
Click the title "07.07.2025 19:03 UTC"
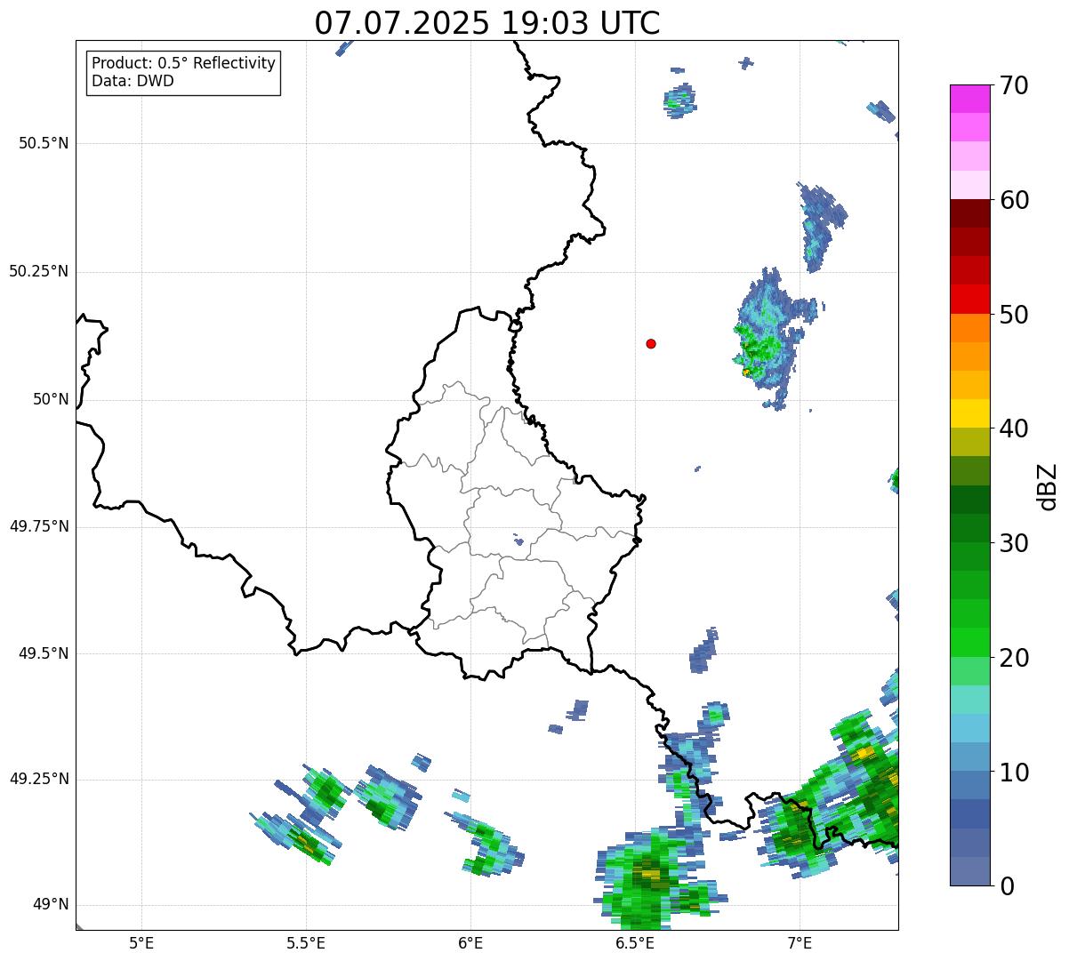point(487,23)
